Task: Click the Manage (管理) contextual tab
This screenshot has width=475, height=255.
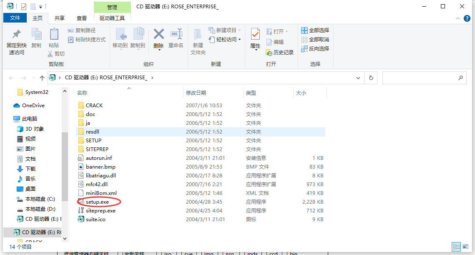Action: [x=112, y=7]
